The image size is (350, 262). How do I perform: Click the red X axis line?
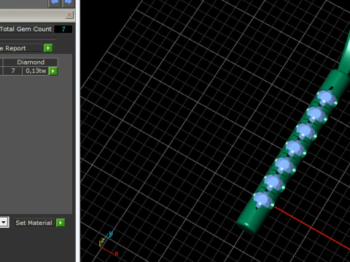click(x=312, y=228)
